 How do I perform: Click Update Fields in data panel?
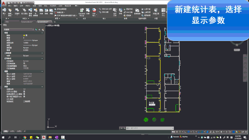128,9
